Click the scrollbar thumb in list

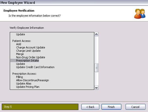(x=96, y=68)
